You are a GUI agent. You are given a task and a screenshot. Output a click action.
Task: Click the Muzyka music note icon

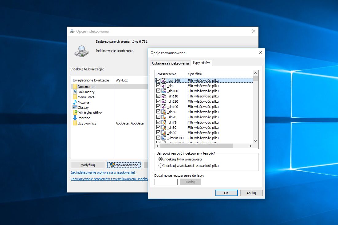pyautogui.click(x=75, y=102)
